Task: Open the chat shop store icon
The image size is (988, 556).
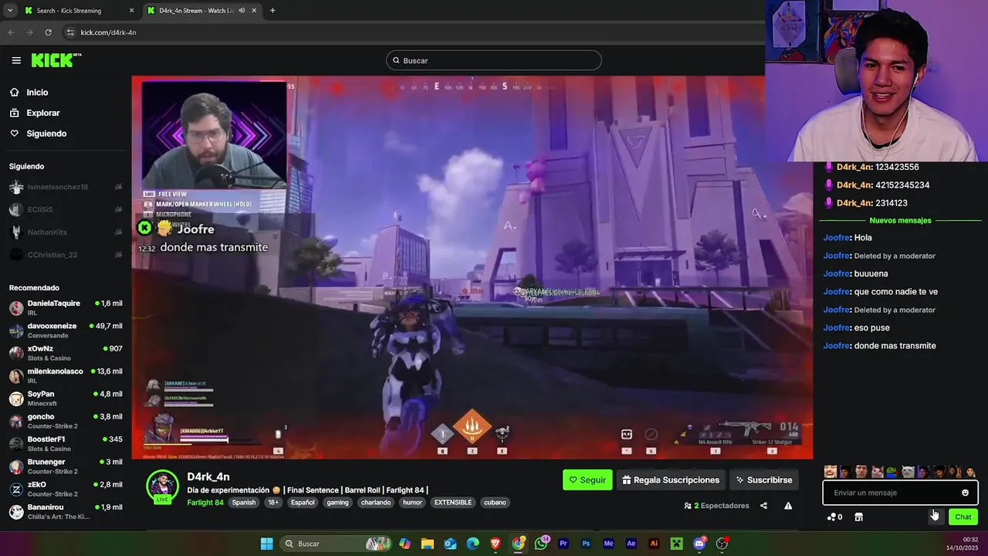Action: (858, 517)
